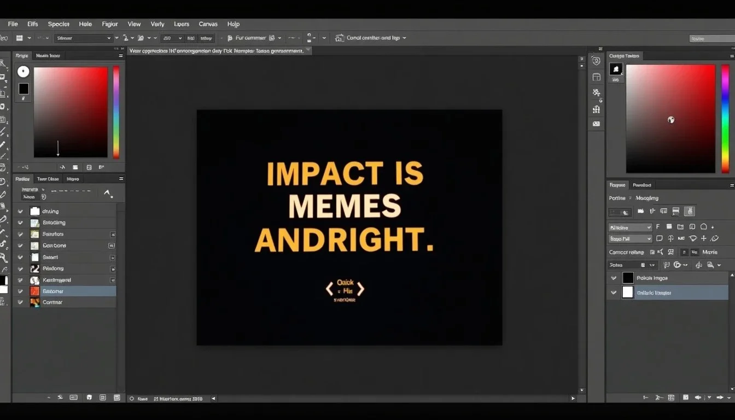Click the lock icon on Kerlmgerd layer row
Image resolution: width=735 pixels, height=420 pixels.
112,280
